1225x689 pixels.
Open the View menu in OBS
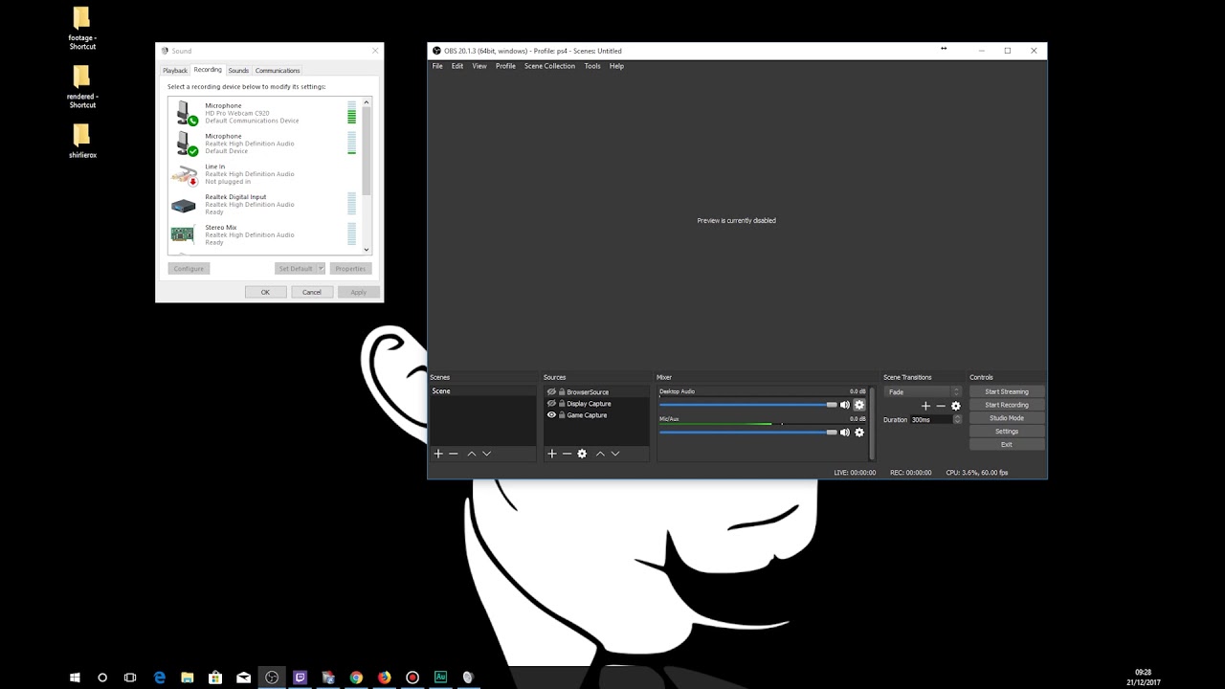tap(479, 66)
